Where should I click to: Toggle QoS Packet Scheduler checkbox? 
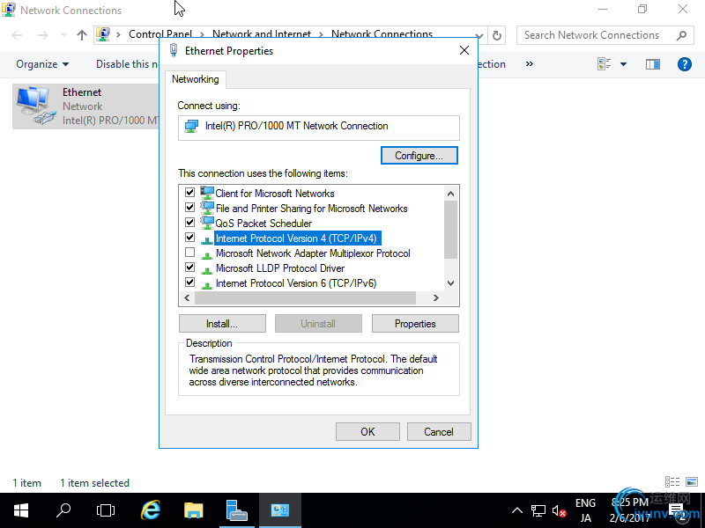pos(189,223)
